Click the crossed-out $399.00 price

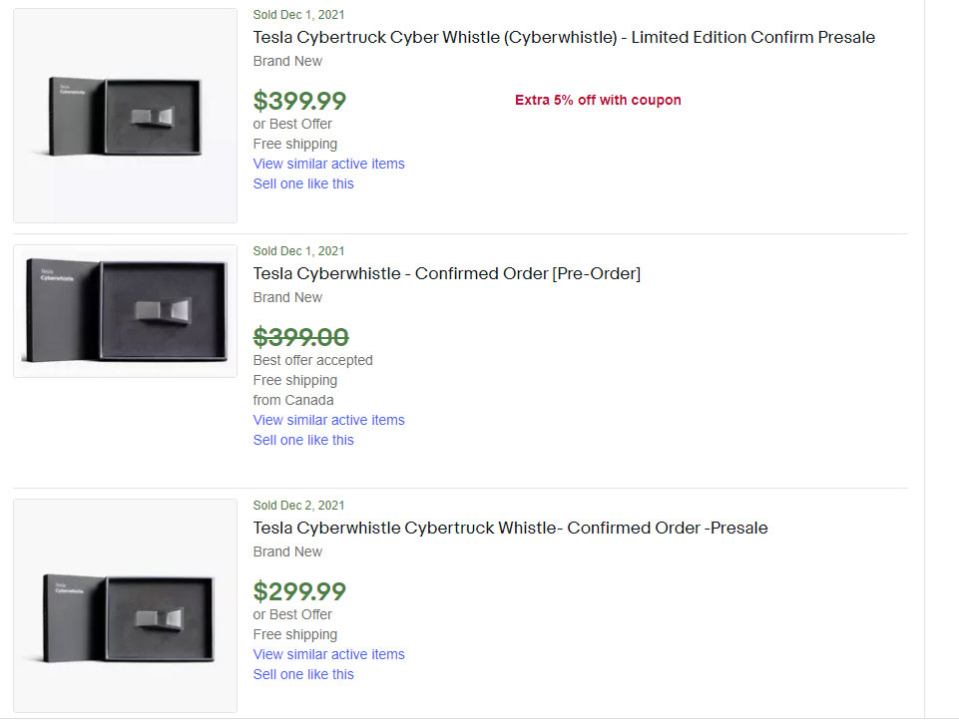[x=300, y=337]
